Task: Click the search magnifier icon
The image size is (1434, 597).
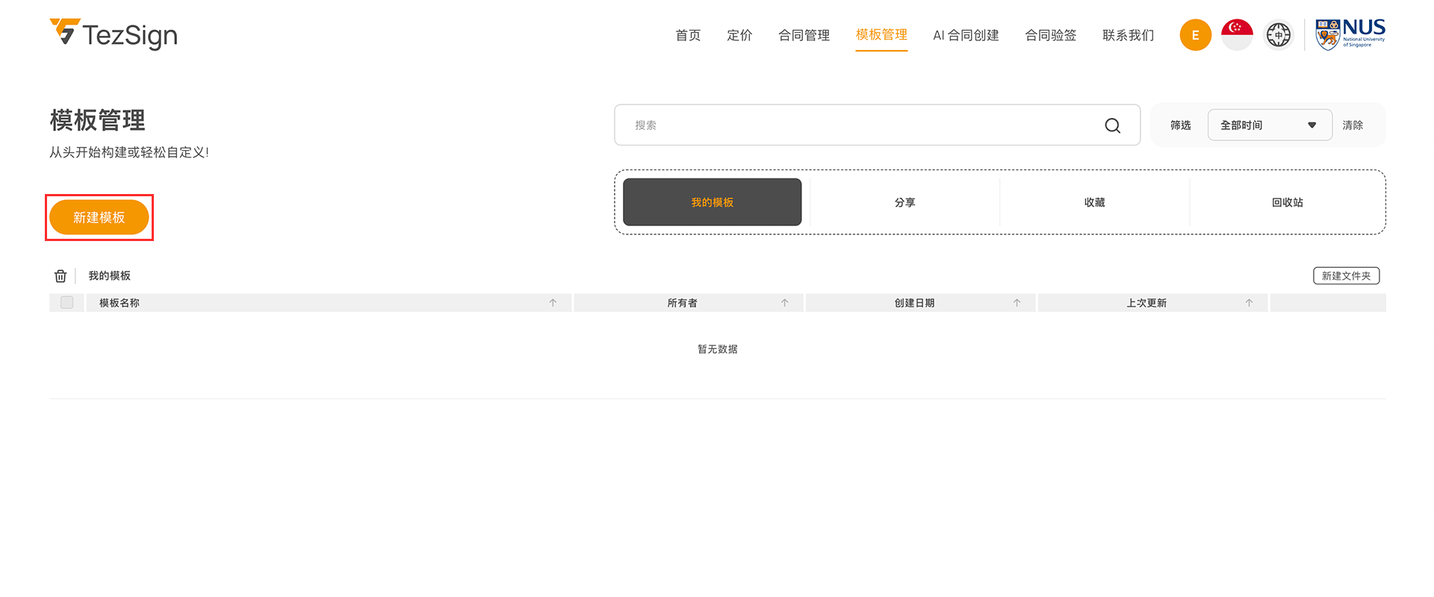Action: 1112,125
